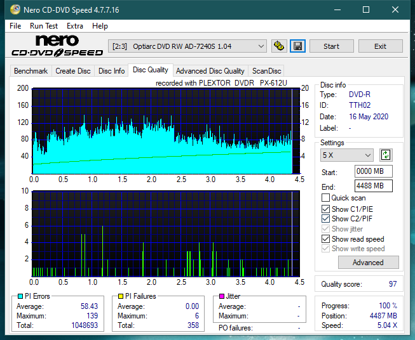This screenshot has height=340, width=415.
Task: Click the Start 0000 MB field
Action: point(373,171)
